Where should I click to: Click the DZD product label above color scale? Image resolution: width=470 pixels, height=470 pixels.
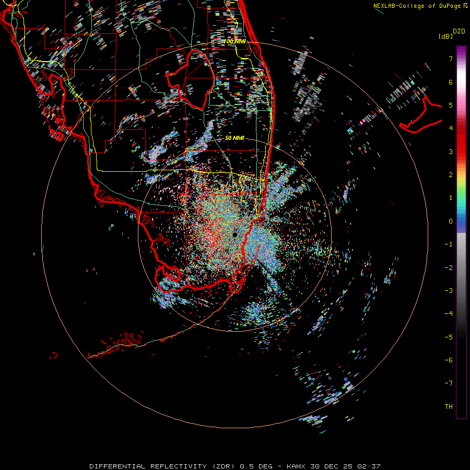(x=459, y=31)
